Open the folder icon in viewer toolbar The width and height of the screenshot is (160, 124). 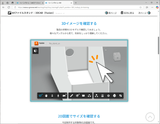coord(83,95)
